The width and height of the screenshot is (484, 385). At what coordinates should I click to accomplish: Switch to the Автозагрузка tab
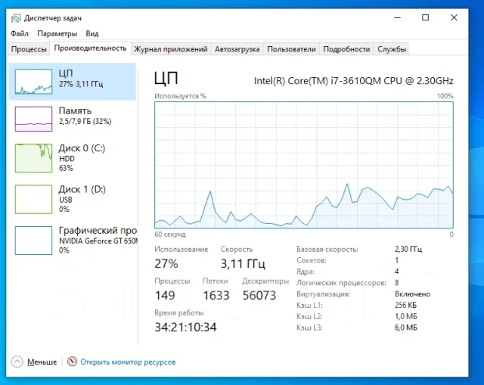point(237,49)
